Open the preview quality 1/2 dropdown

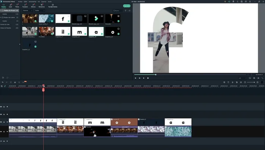click(x=243, y=78)
